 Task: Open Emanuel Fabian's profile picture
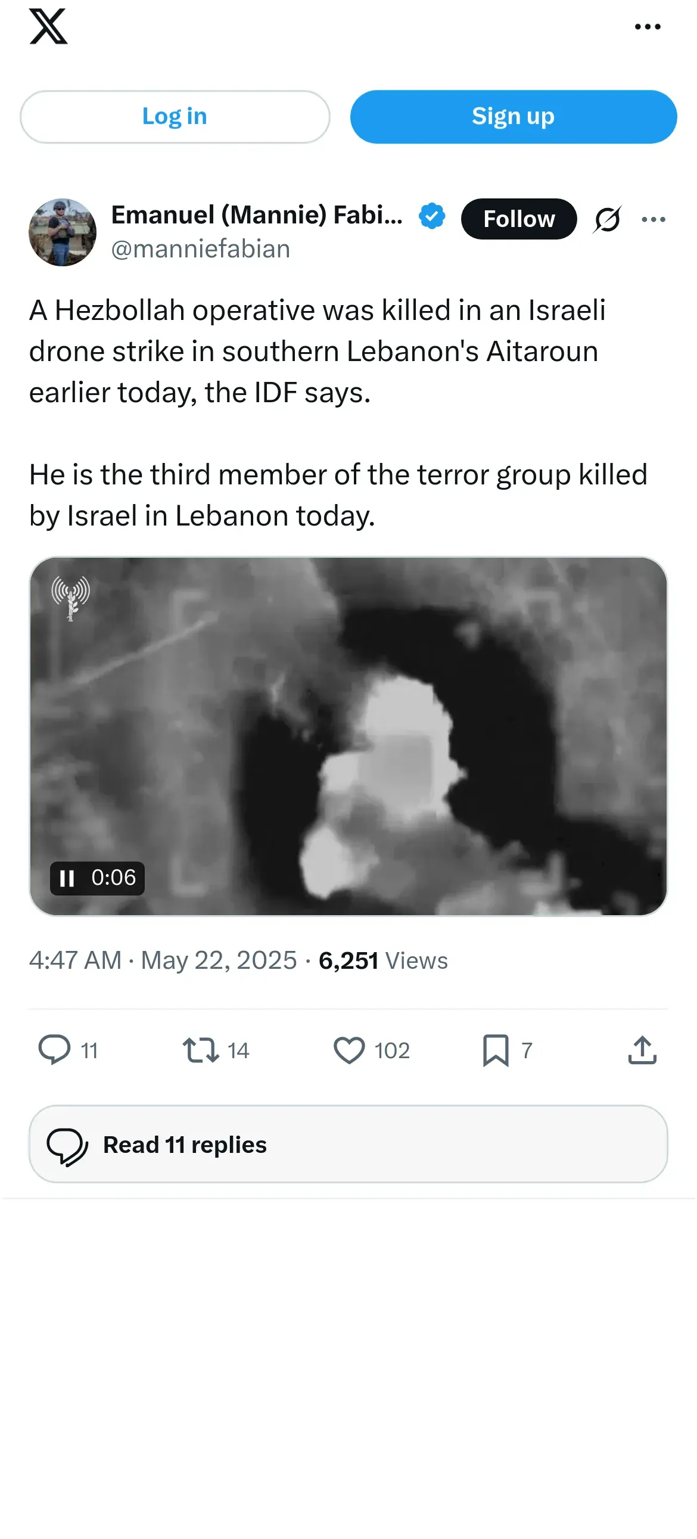click(x=63, y=232)
